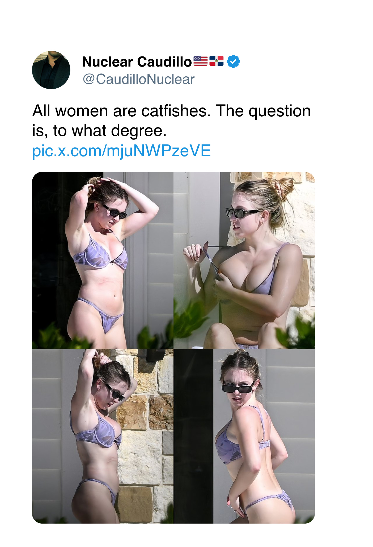Open the top-left photo with hands on head
Viewport: 373px width, 547px height.
pos(103,260)
